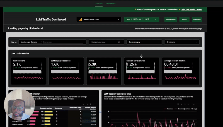Open the Website & App - GA4 data source dropdown
This screenshot has height=127, width=223.
click(x=99, y=19)
